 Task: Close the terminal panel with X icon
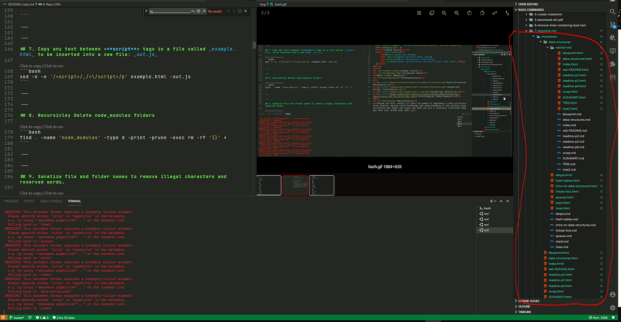coord(507,201)
